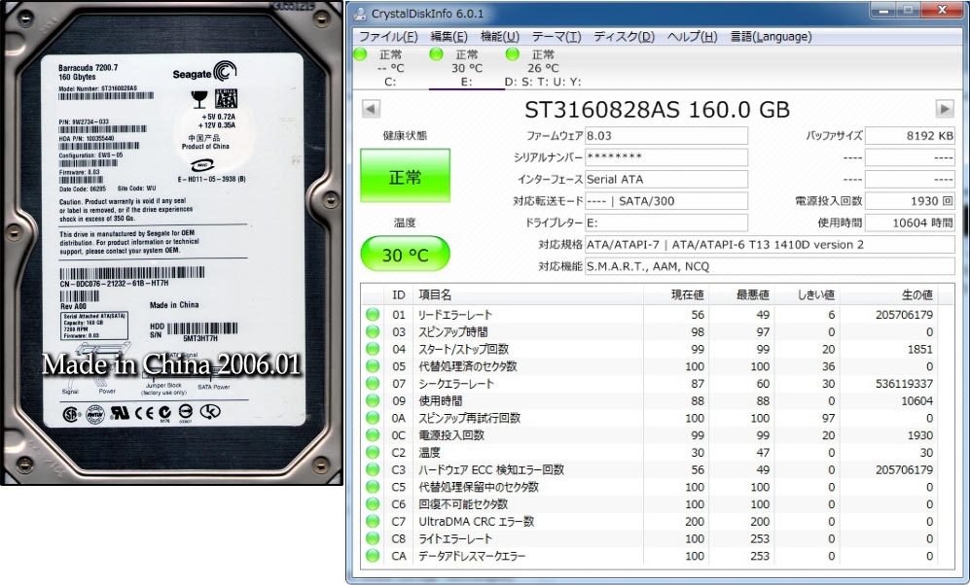The image size is (970, 585).
Task: Open the 機能(U) menu
Action: (x=500, y=37)
